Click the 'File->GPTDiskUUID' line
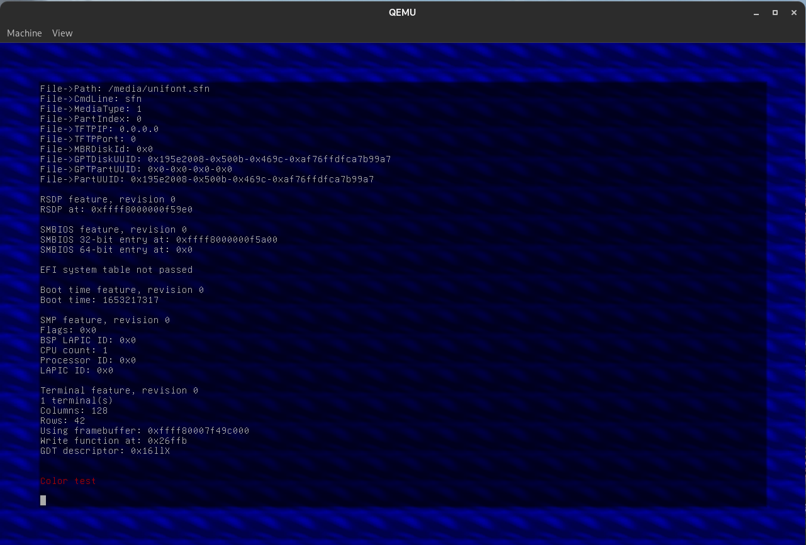806x545 pixels. [215, 159]
